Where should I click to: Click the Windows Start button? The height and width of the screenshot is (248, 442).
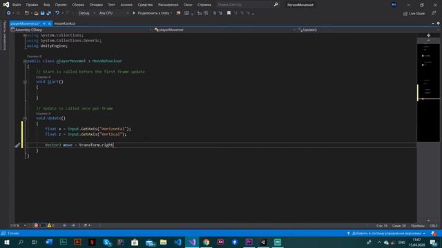(x=6, y=242)
